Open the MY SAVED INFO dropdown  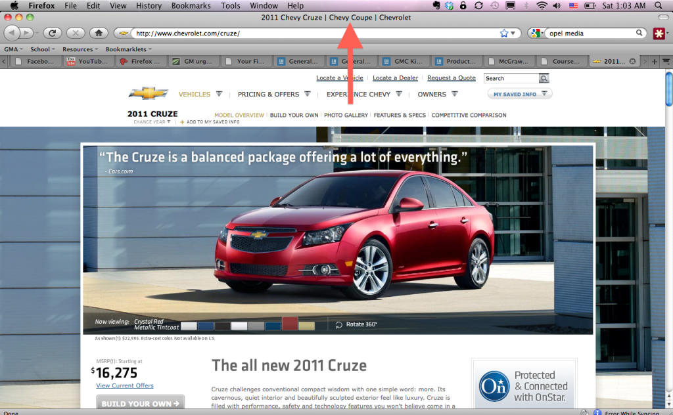[x=520, y=94]
